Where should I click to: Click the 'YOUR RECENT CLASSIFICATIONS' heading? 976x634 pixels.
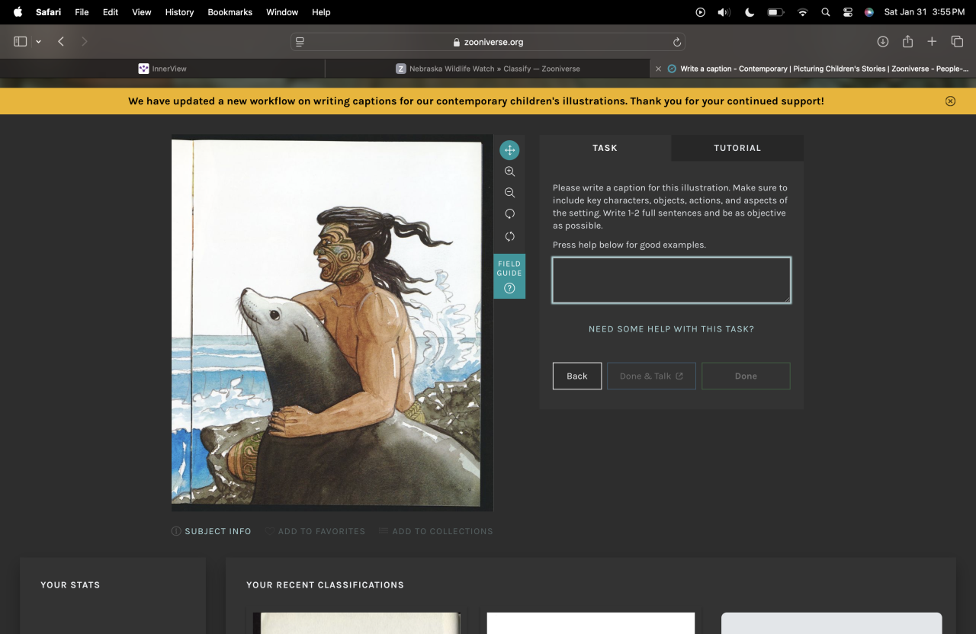pos(325,585)
